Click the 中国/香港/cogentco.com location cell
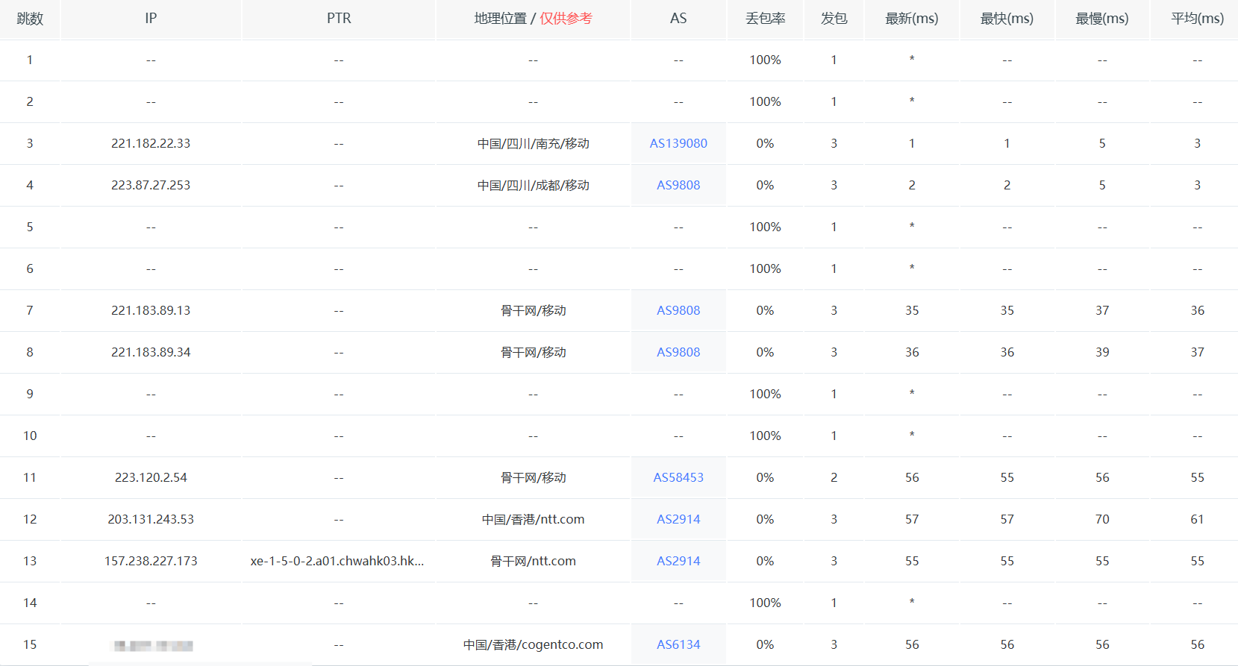This screenshot has width=1238, height=666. [x=533, y=644]
